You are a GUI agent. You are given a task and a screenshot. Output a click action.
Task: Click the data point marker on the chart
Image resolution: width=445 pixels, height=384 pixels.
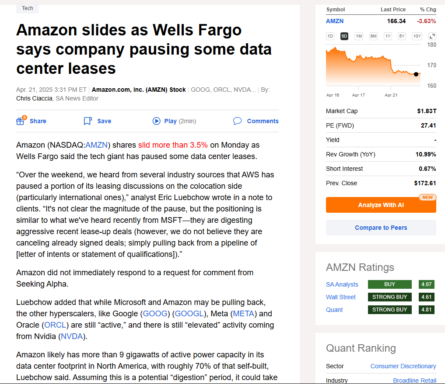[x=416, y=74]
